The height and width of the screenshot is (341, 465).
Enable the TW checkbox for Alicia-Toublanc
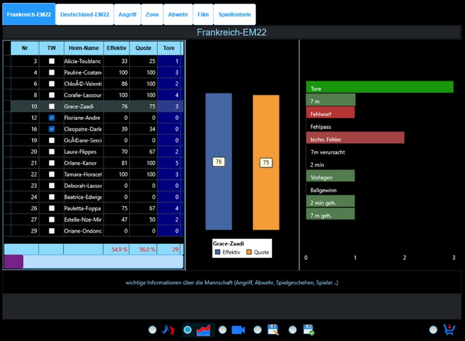50,60
